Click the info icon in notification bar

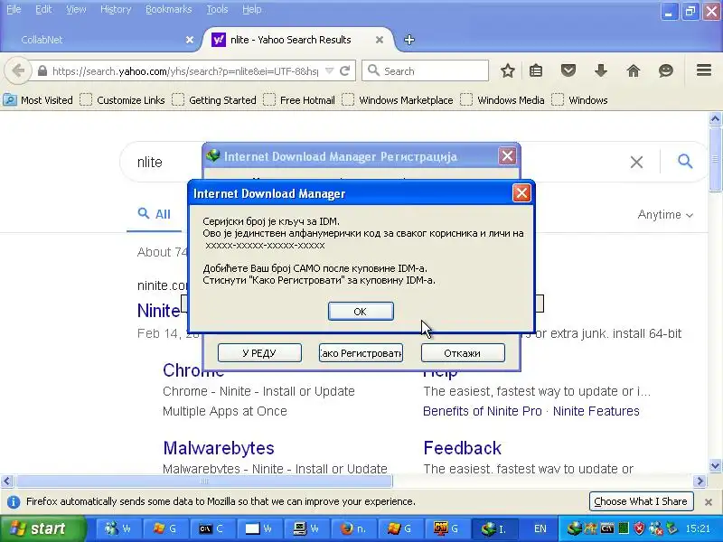14,502
